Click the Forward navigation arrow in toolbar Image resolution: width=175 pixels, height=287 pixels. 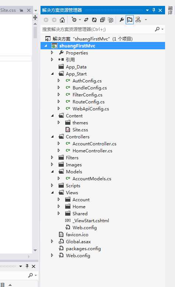click(x=54, y=20)
